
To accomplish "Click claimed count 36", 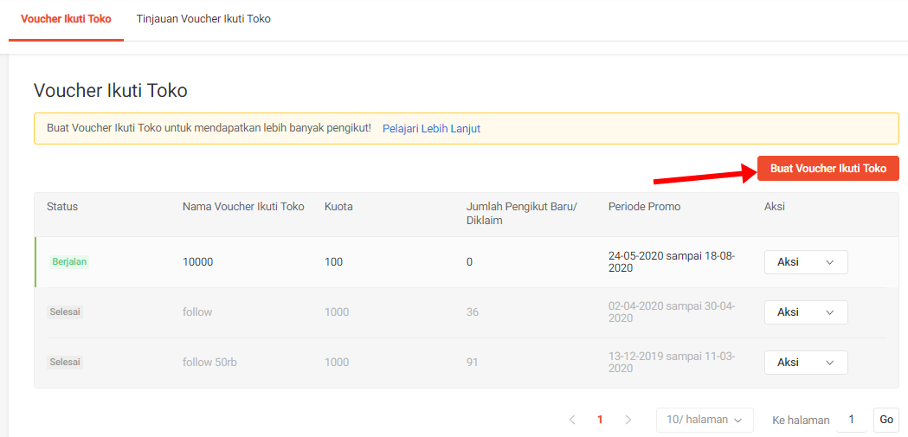I will [473, 312].
